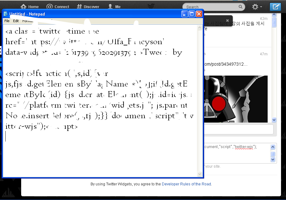The width and height of the screenshot is (286, 200).
Task: Click the embed code box's down arrow
Action: point(273,159)
